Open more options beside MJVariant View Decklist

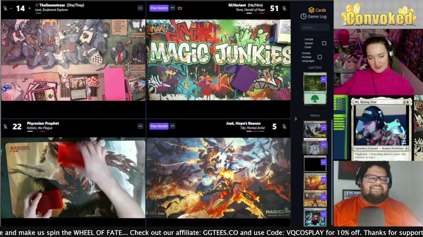point(173,8)
